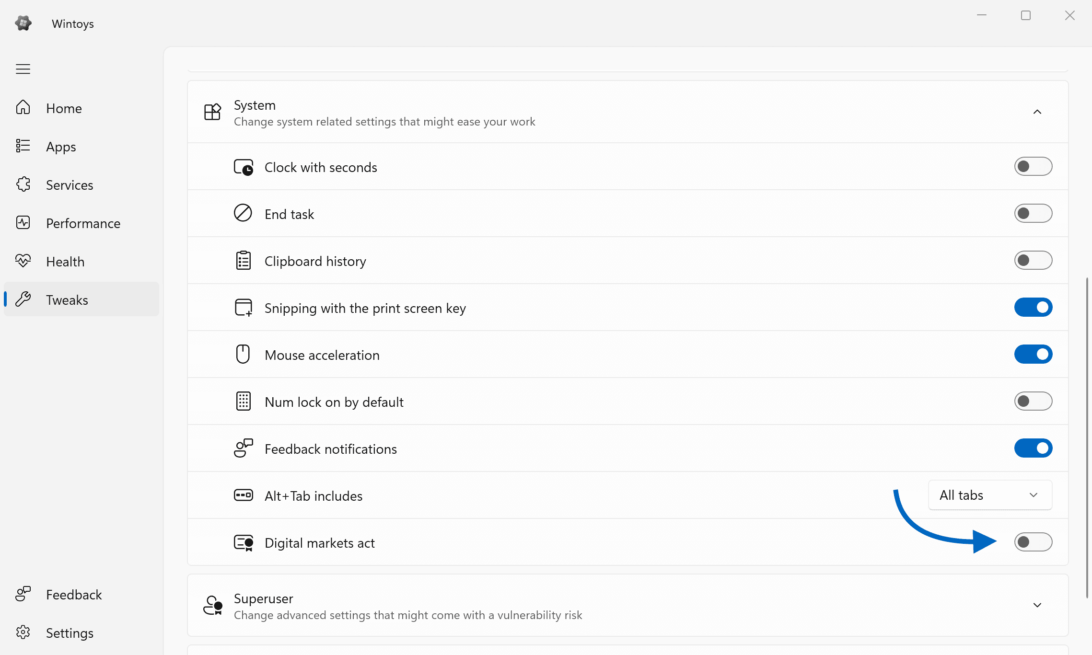Screen dimensions: 1092x655
Task: Click the Mouse acceleration label
Action: pyautogui.click(x=322, y=355)
